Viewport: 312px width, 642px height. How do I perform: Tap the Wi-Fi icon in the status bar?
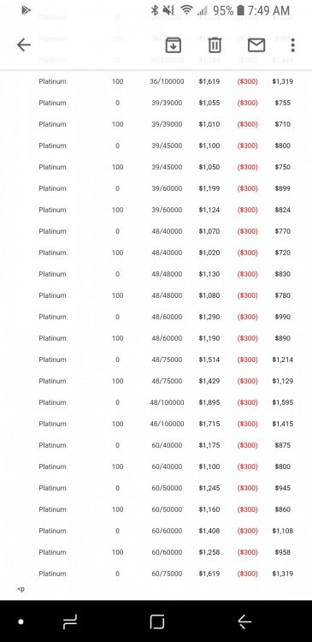(186, 10)
